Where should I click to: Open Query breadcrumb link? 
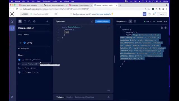click(26, 34)
